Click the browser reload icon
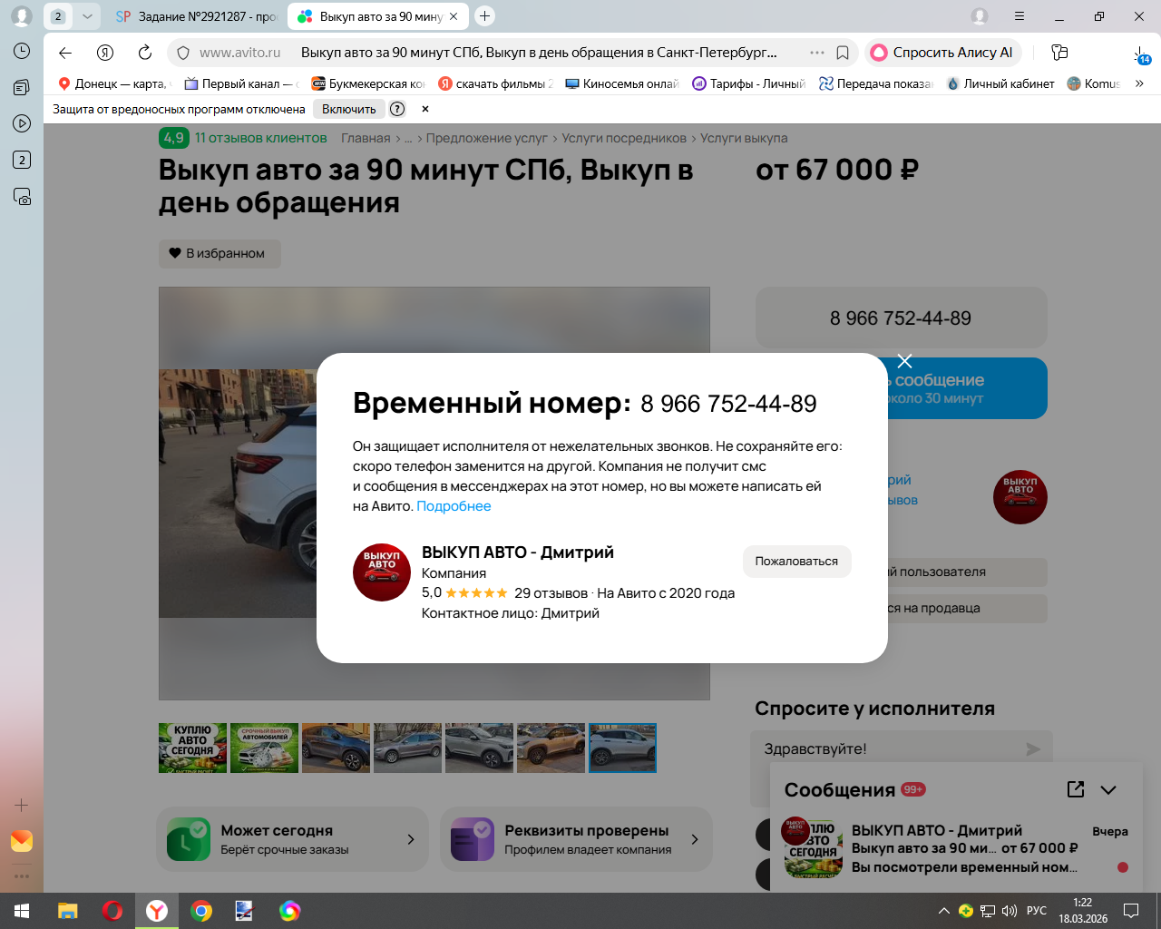This screenshot has width=1161, height=929. (x=145, y=53)
